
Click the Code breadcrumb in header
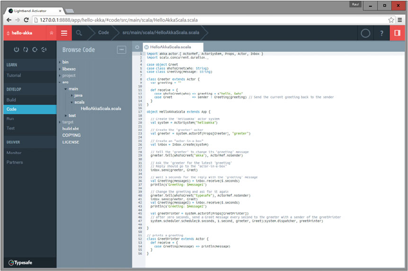pyautogui.click(x=103, y=33)
